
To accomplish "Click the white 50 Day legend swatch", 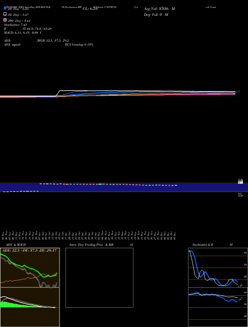I will coord(5,14).
